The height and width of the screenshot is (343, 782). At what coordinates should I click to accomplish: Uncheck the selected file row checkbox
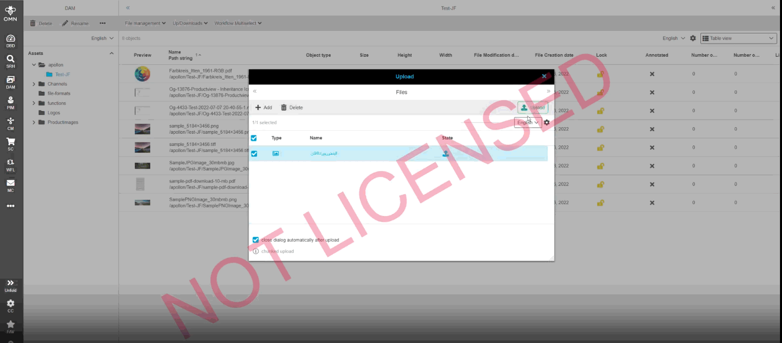(x=254, y=154)
